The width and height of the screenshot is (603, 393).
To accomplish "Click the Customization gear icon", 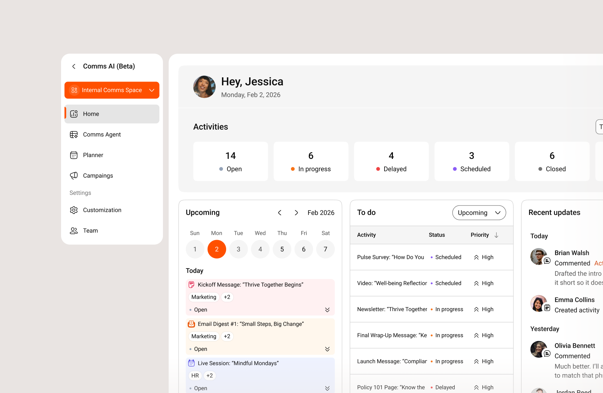I will coord(74,210).
